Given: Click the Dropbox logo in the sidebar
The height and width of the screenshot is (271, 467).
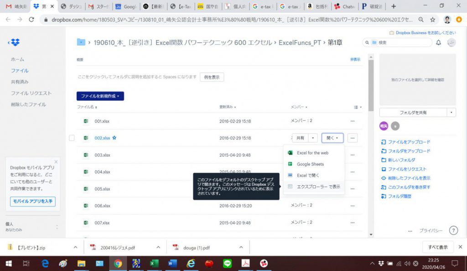Looking at the screenshot, I should coord(15,42).
